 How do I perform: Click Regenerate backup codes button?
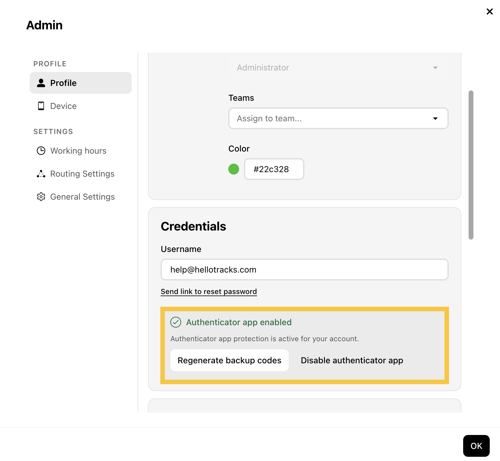(x=229, y=360)
